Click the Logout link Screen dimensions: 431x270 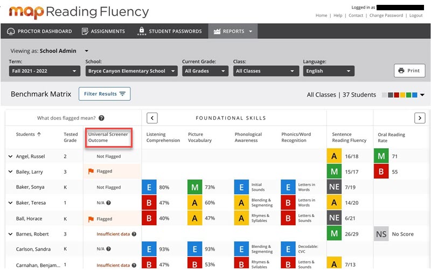[415, 16]
